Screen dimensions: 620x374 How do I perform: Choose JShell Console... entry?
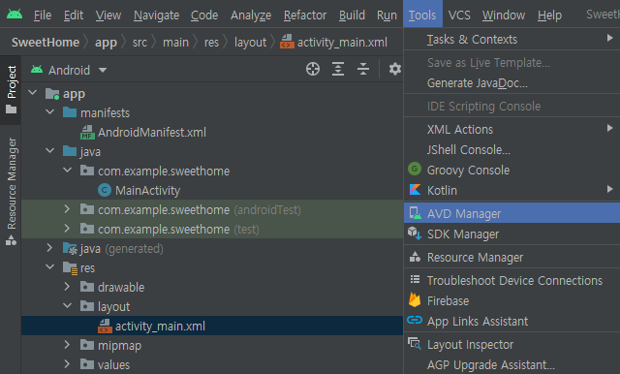tap(512, 150)
